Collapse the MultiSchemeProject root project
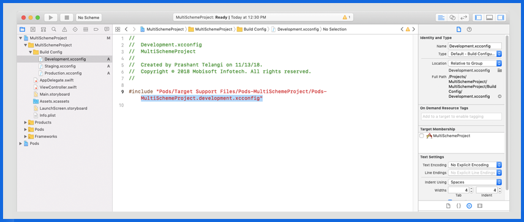Viewport: 524px width, 222px height. (21, 38)
